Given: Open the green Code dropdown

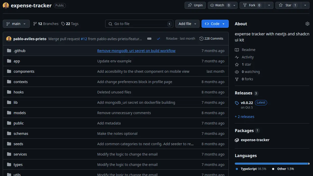Looking at the screenshot, I should tap(215, 24).
